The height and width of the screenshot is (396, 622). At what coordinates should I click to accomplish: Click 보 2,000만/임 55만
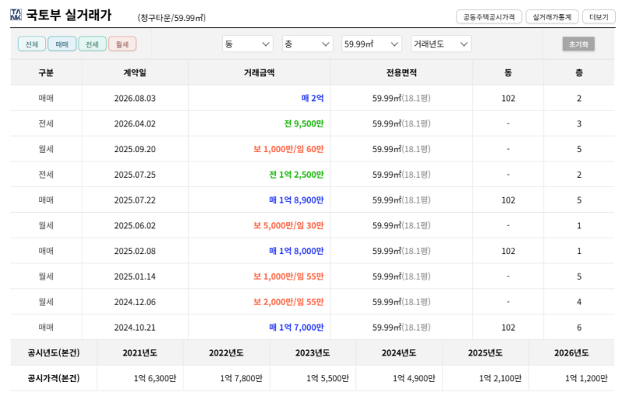pos(288,302)
